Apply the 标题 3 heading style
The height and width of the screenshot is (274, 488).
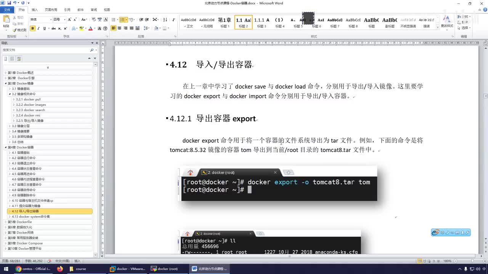tap(262, 23)
